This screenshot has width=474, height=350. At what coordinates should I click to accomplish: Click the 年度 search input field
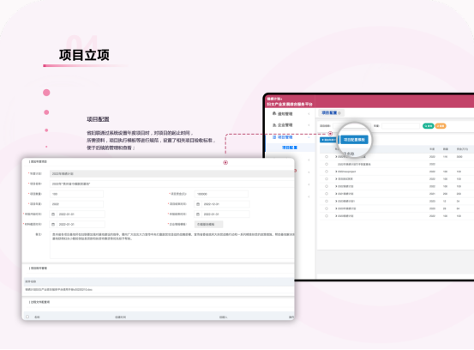pyautogui.click(x=400, y=126)
